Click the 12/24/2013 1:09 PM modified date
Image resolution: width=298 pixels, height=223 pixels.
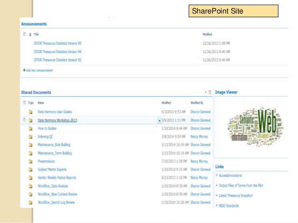click(216, 43)
